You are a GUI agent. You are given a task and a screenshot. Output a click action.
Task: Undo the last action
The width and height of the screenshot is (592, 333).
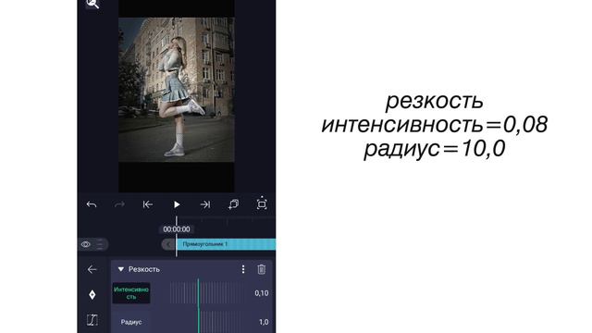pyautogui.click(x=92, y=204)
